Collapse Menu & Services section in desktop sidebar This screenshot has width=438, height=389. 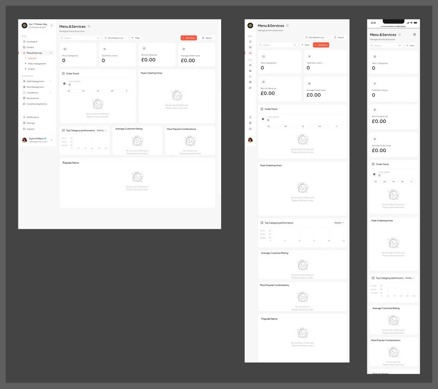click(x=50, y=53)
